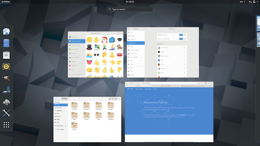The image size is (260, 146).
Task: Open the Videos folder in Files
Action: 74,126
